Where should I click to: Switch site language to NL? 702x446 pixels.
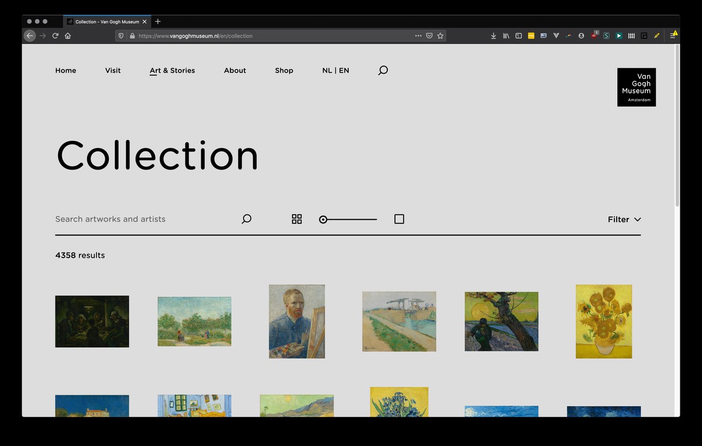pos(327,71)
